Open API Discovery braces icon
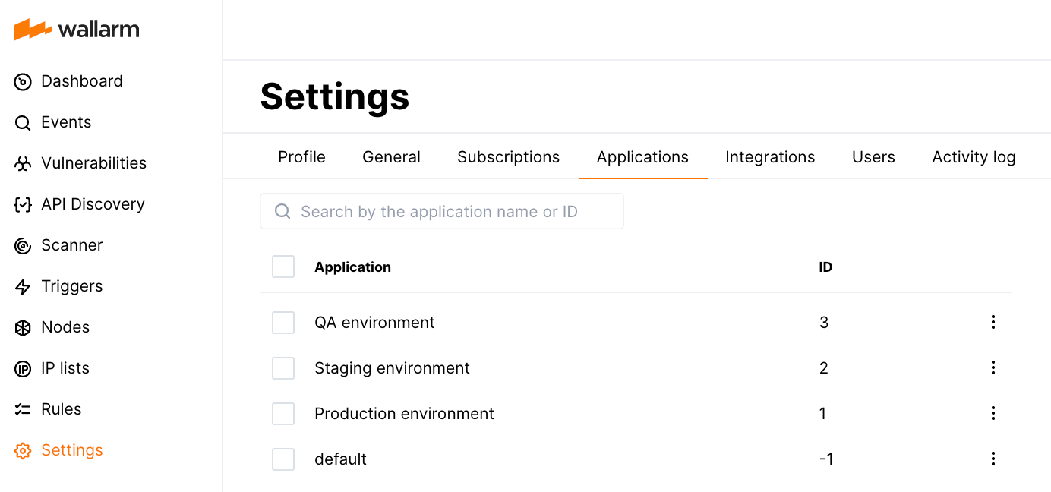The height and width of the screenshot is (492, 1051). (23, 205)
